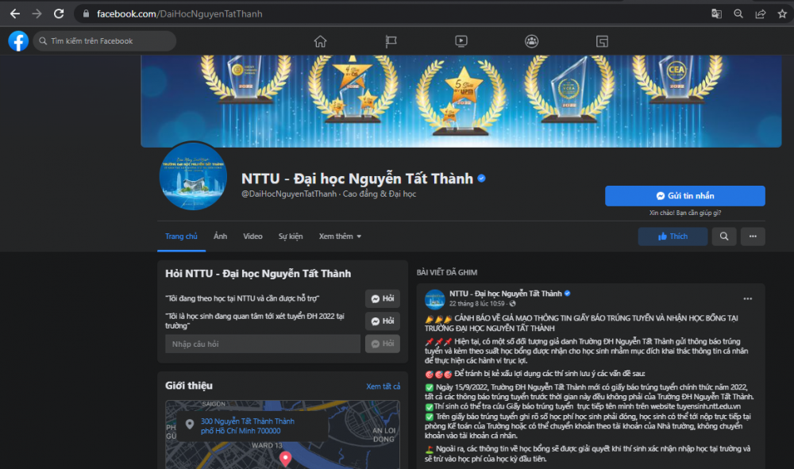Open the page more options ellipsis
Viewport: 794px width, 469px height.
point(753,236)
